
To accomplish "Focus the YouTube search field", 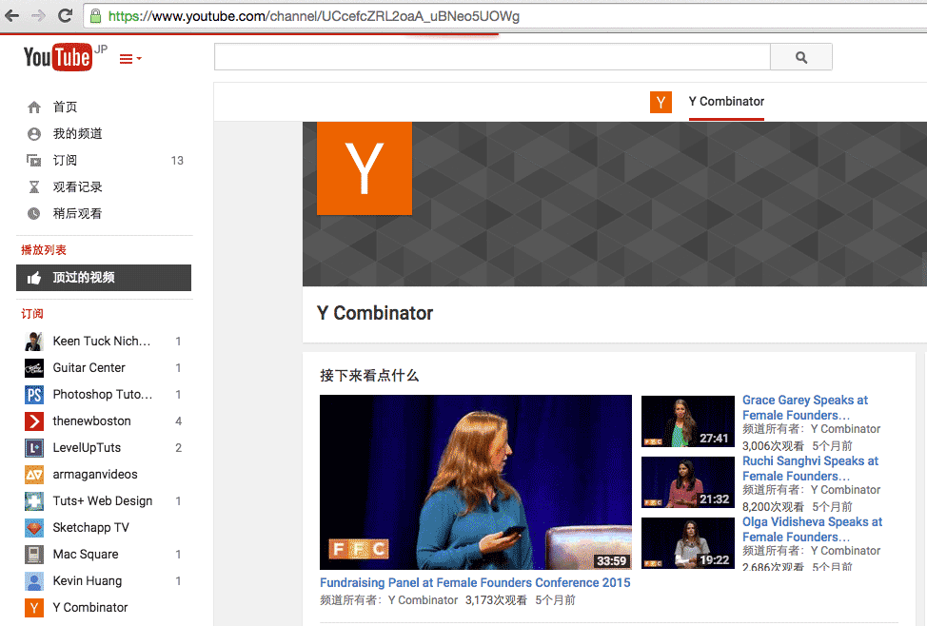I will click(x=492, y=57).
